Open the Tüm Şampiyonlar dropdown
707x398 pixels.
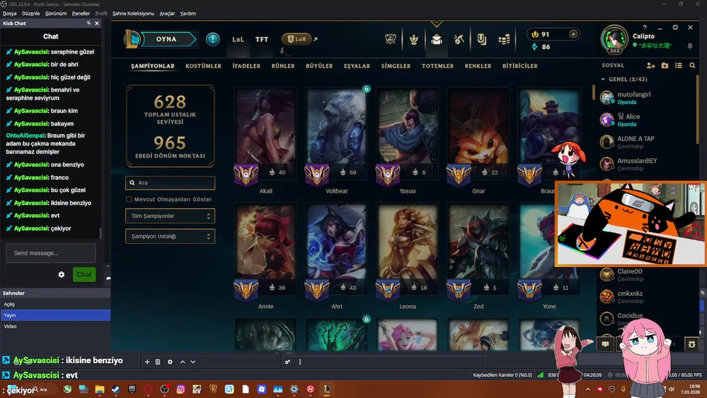tap(170, 216)
